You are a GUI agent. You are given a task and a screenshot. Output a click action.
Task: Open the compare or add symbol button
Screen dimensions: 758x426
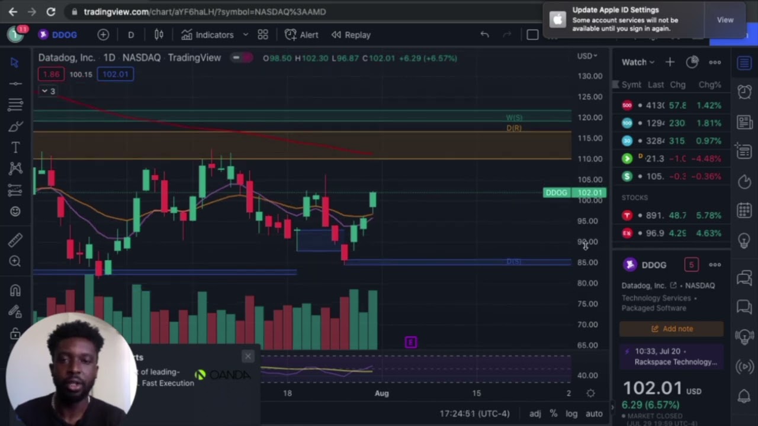(103, 35)
